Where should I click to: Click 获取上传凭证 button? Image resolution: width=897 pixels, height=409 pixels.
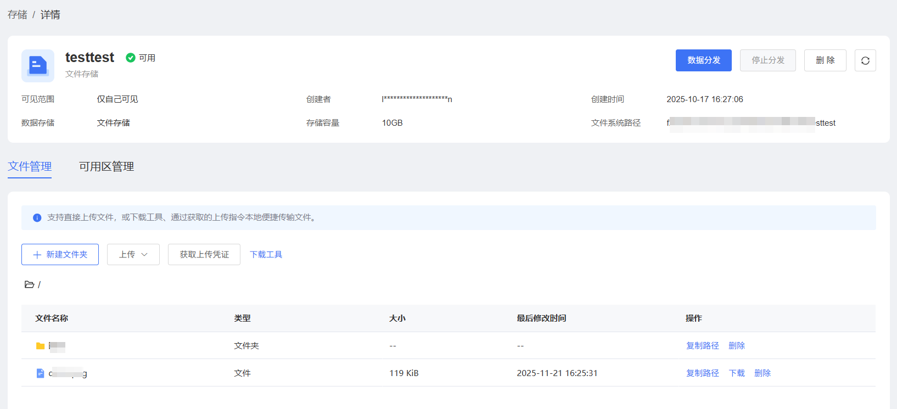(x=204, y=255)
